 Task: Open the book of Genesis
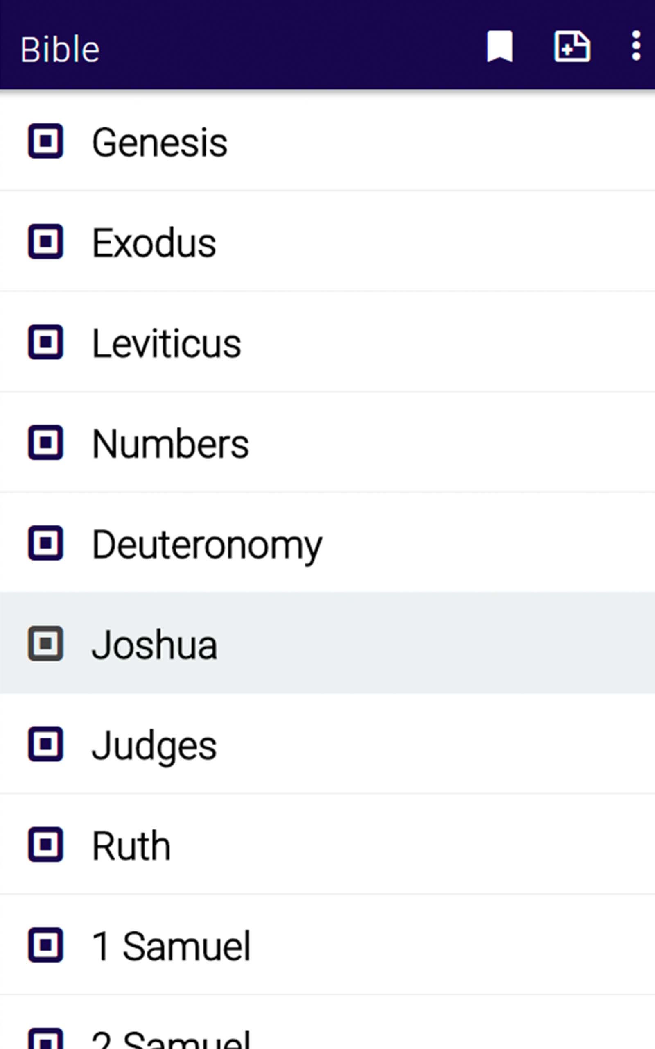pos(327,141)
